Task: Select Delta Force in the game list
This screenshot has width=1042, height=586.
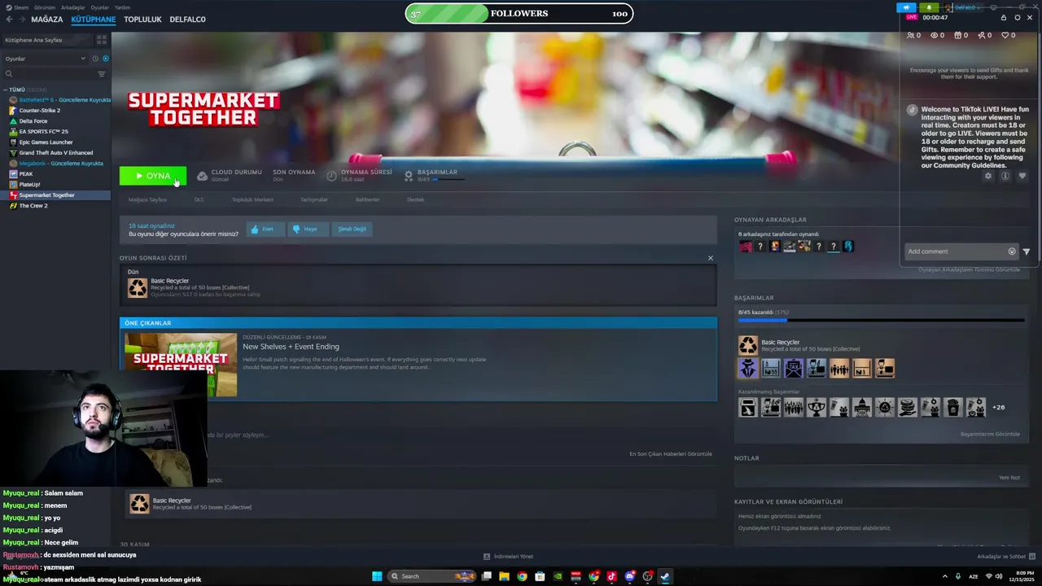Action: coord(33,121)
